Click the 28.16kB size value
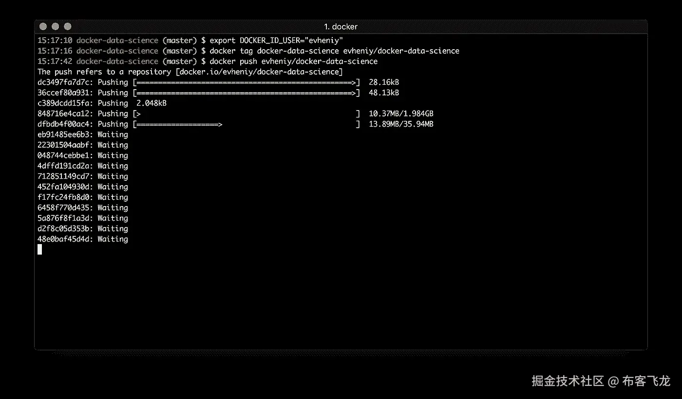Screen dimensions: 682x399 coord(384,82)
